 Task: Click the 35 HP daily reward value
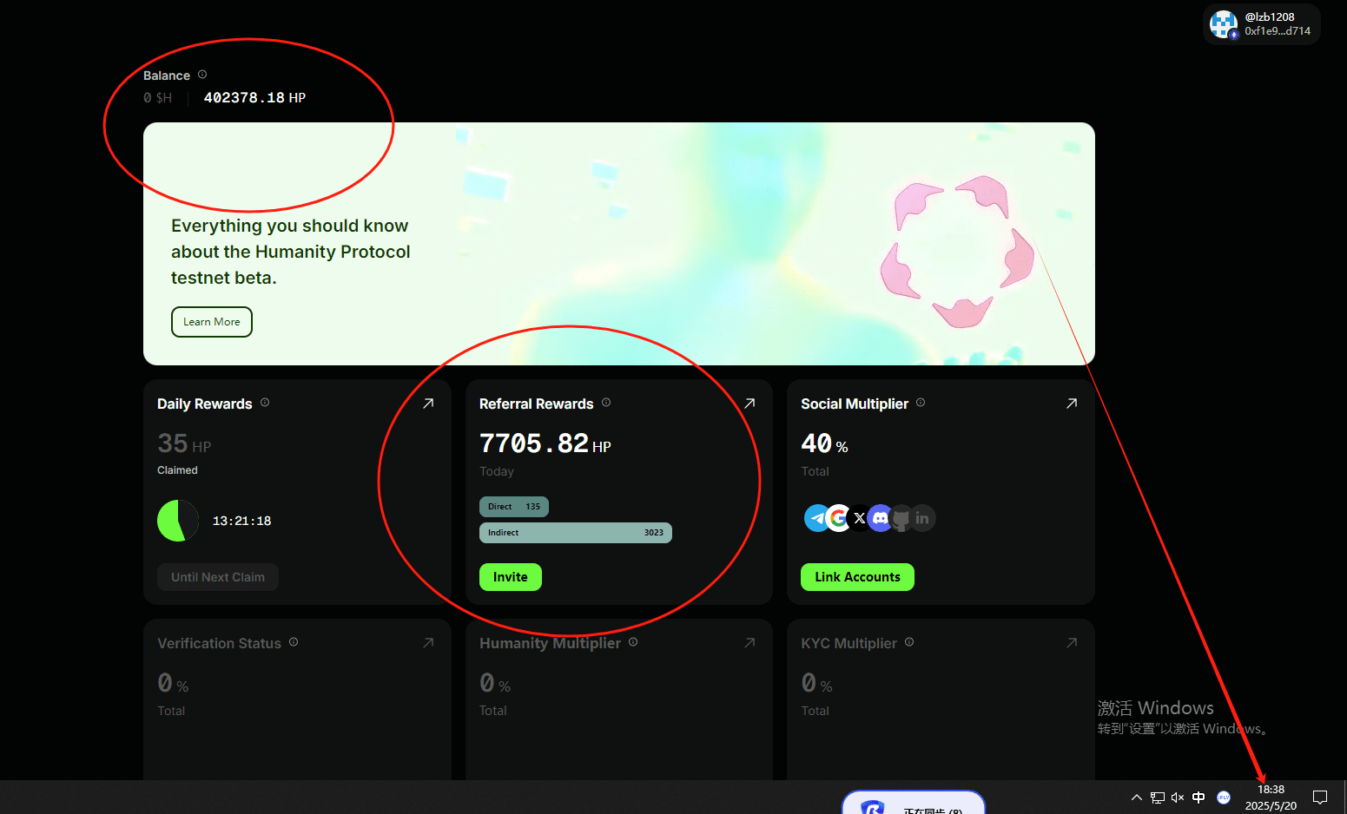click(184, 443)
